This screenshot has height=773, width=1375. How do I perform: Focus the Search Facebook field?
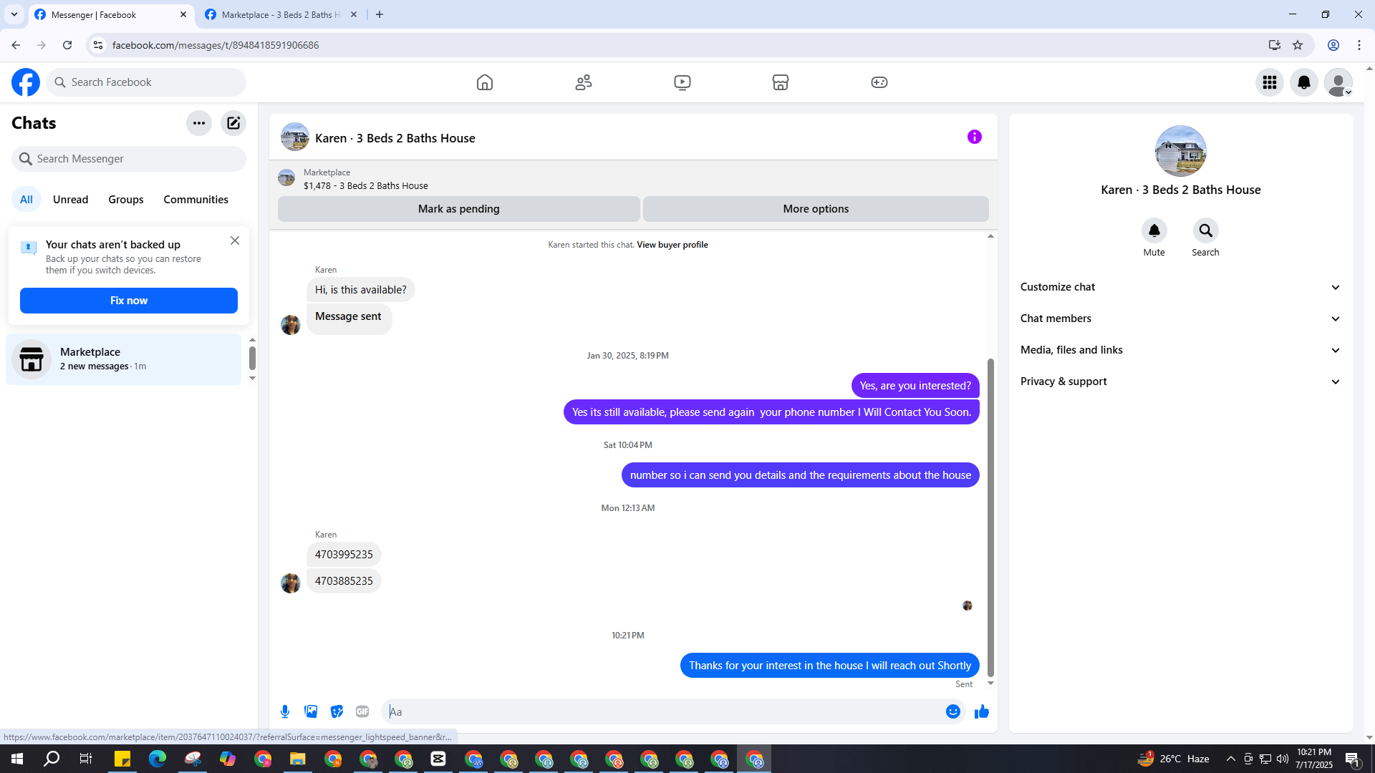pos(146,82)
